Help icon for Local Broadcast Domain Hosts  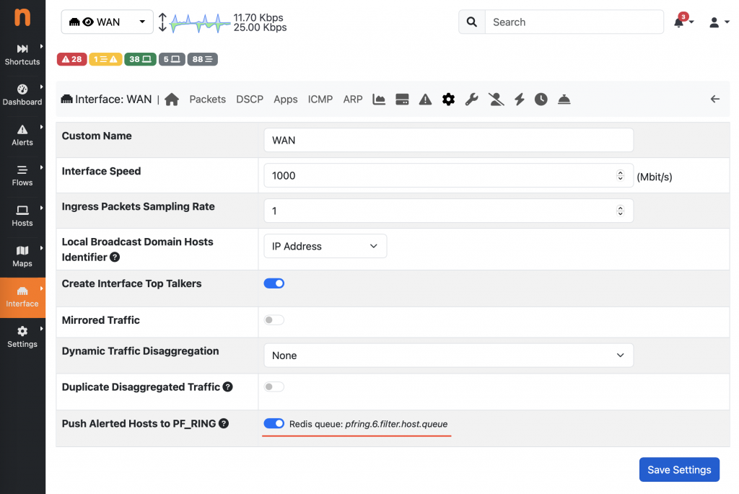(x=115, y=257)
